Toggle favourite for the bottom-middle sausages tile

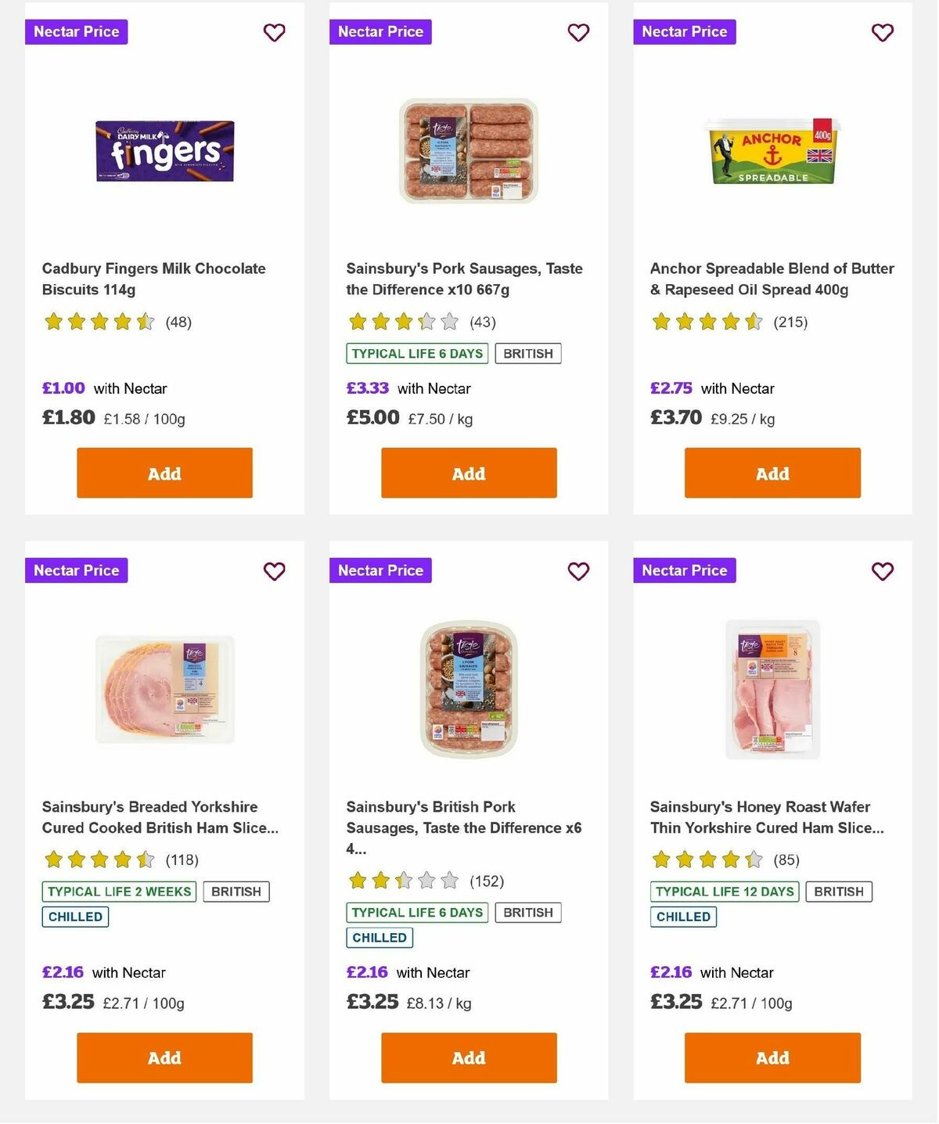click(578, 571)
